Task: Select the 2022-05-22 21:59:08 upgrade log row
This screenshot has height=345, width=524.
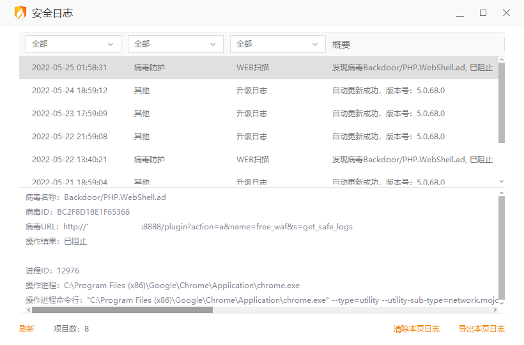Action: (x=256, y=137)
